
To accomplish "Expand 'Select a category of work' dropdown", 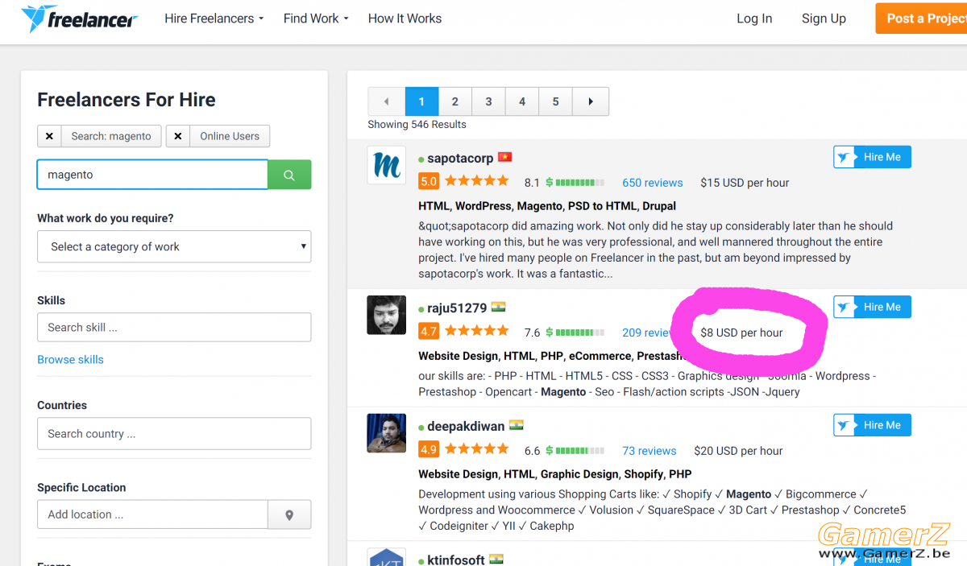I will pos(174,247).
